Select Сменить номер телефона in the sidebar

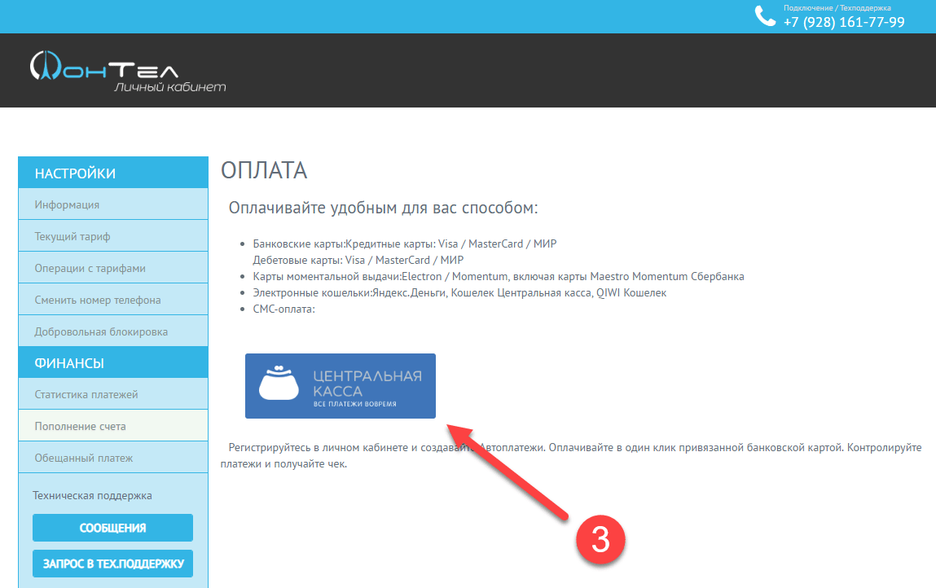(113, 300)
